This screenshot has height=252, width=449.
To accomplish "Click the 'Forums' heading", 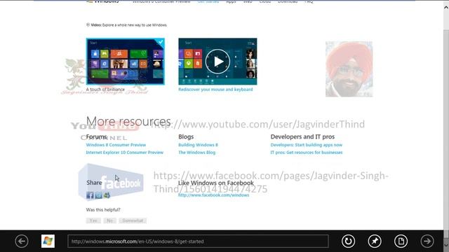I will click(x=96, y=136).
